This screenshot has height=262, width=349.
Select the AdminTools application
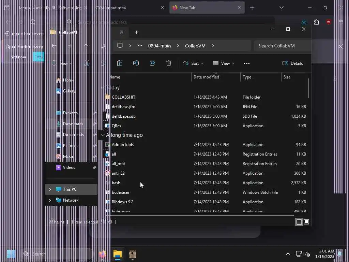coord(205,145)
